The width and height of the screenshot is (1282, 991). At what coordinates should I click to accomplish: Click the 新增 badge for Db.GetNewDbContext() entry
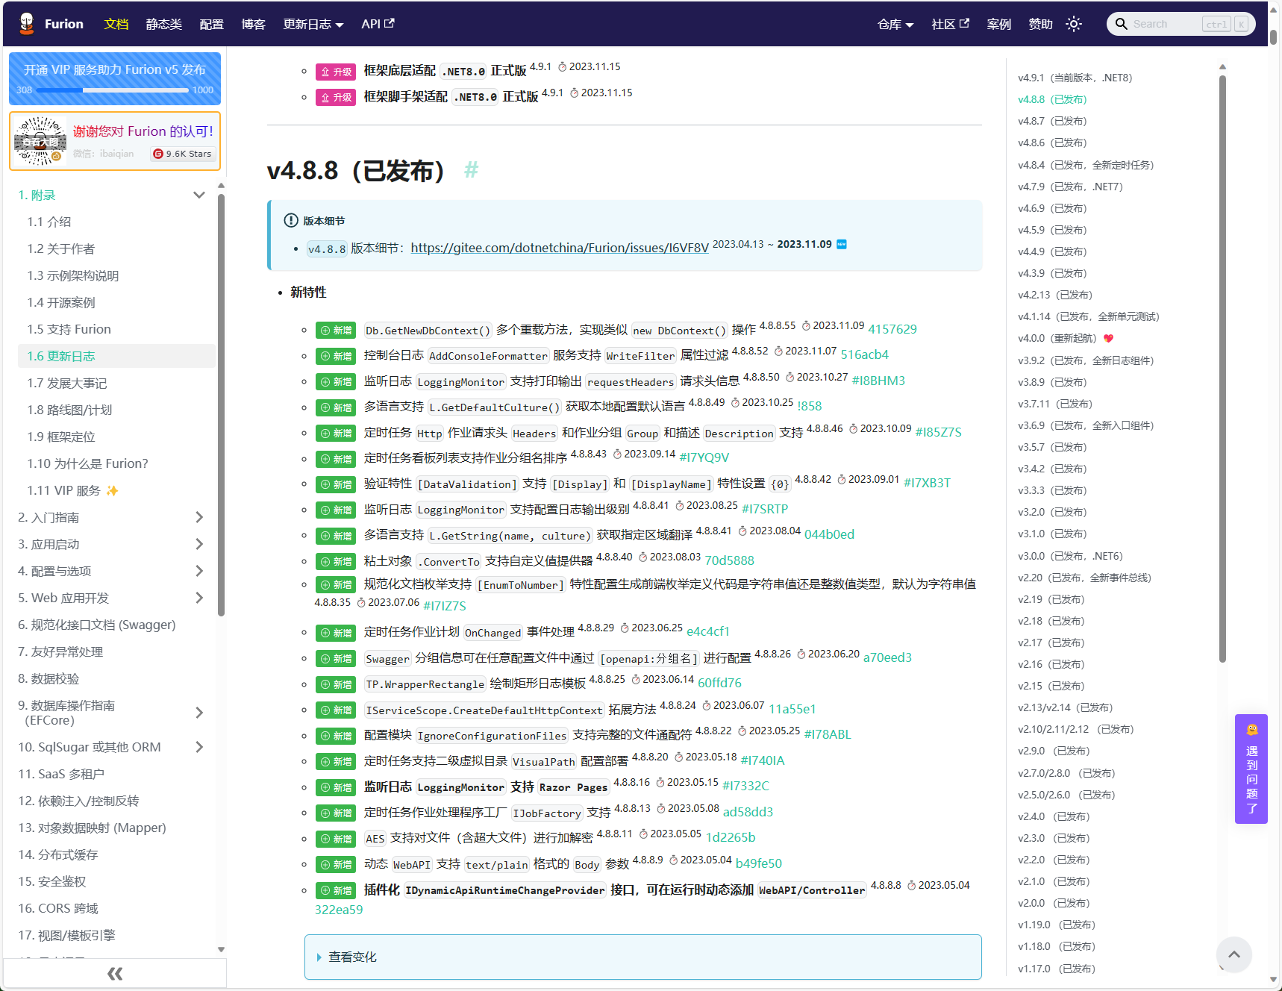(x=335, y=331)
